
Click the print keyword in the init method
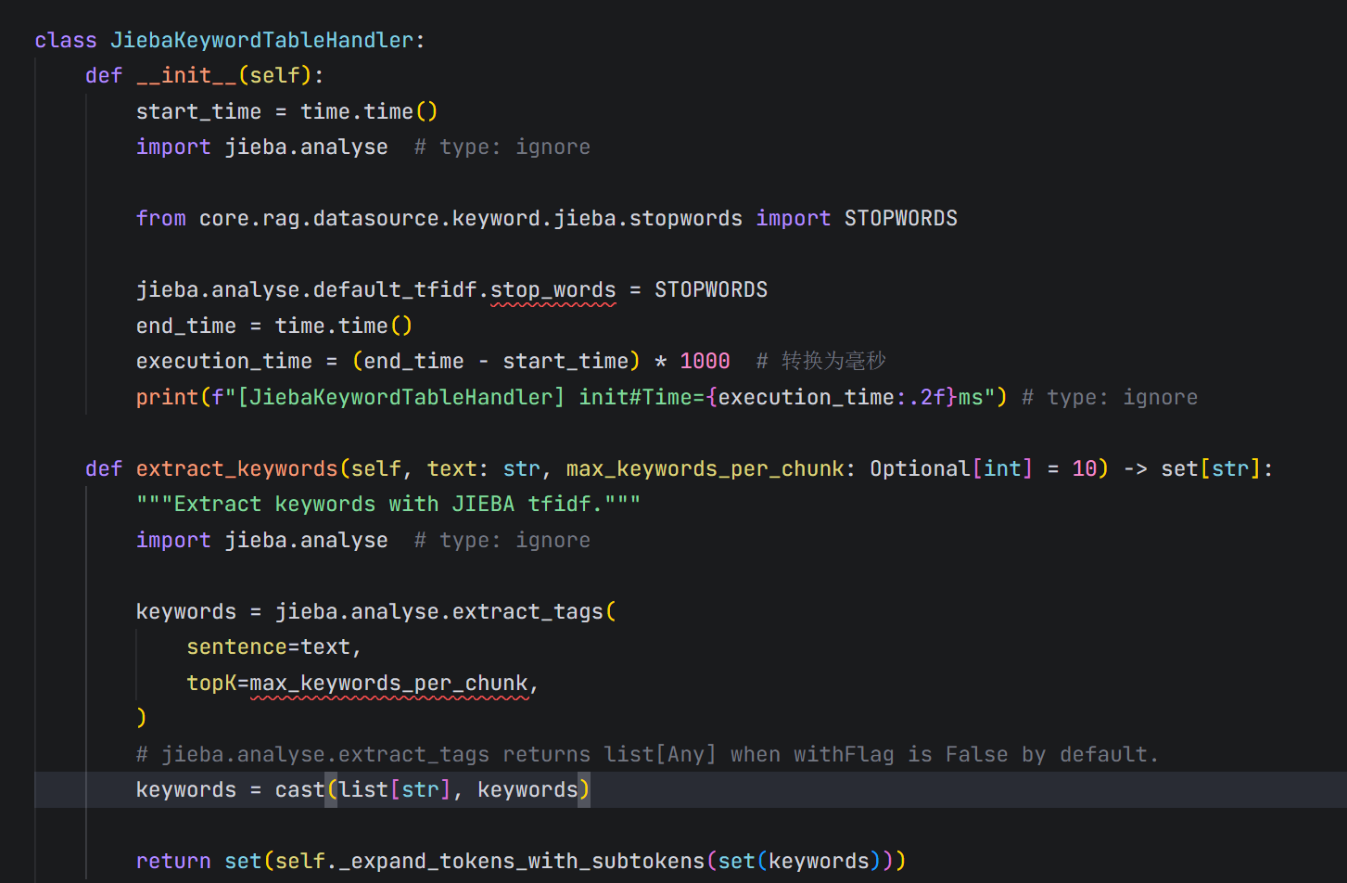167,397
